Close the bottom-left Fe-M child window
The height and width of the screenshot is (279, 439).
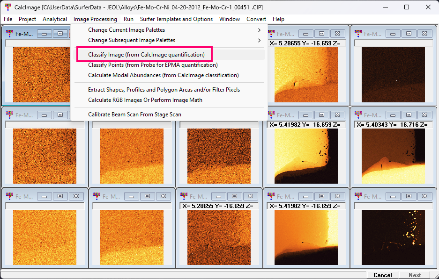coord(76,196)
